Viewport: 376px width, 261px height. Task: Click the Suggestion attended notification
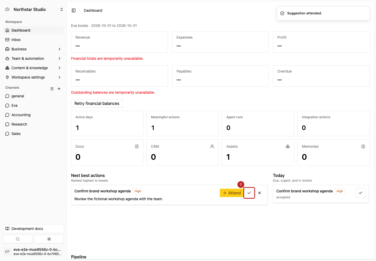(323, 13)
